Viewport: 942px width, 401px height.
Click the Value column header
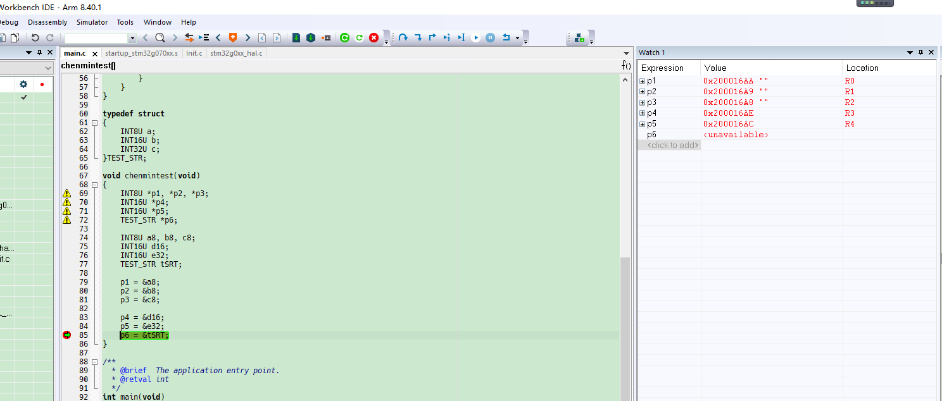(771, 68)
